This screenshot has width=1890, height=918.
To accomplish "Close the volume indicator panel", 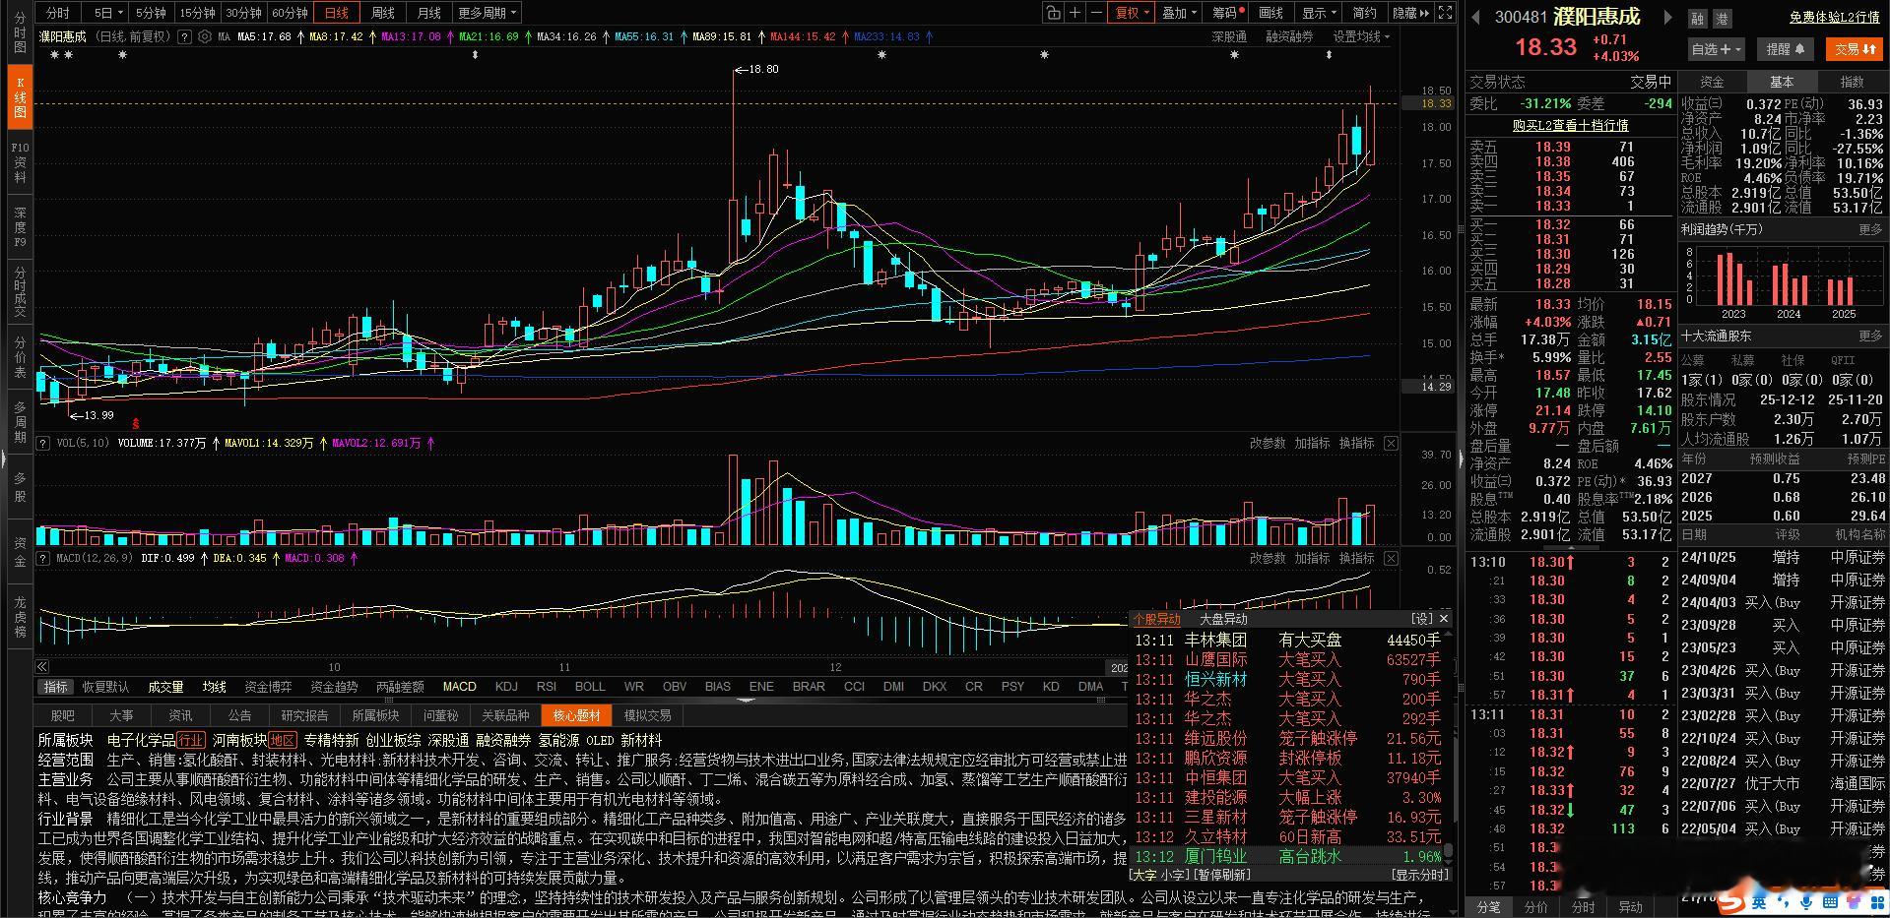I will (1391, 444).
